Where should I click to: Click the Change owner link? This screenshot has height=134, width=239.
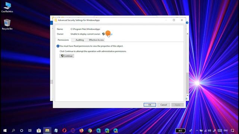109,34
